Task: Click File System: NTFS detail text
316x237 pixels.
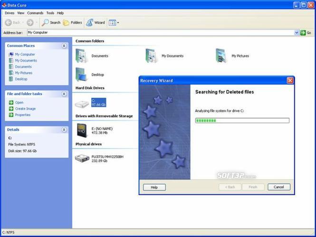Action: click(21, 144)
